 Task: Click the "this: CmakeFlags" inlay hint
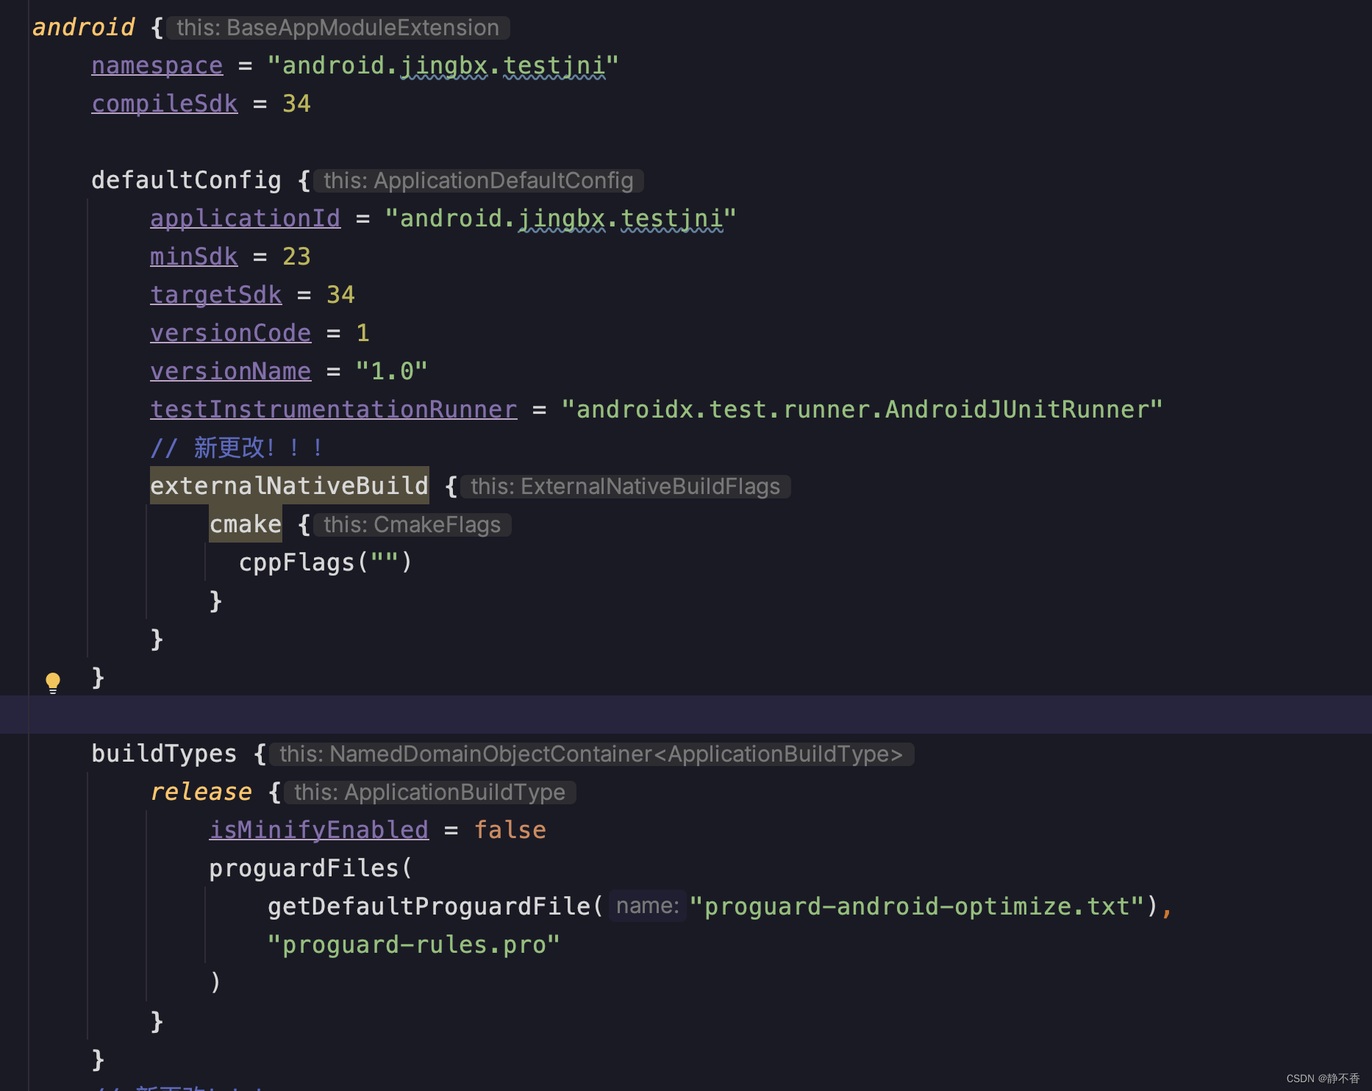click(x=411, y=524)
